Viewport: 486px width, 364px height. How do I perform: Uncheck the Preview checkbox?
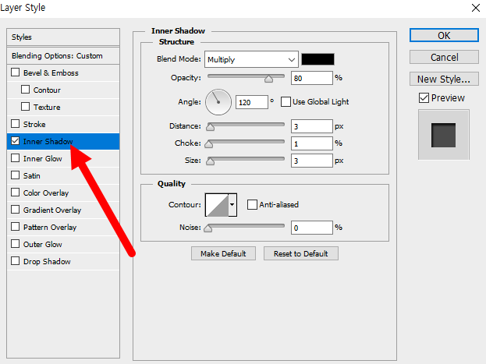[424, 98]
